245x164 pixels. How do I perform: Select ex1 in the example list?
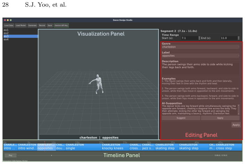point(21,30)
